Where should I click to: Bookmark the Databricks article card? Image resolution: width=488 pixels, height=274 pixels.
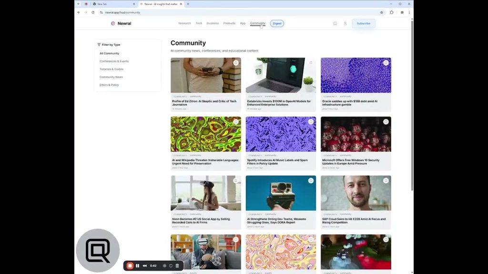[x=311, y=63]
